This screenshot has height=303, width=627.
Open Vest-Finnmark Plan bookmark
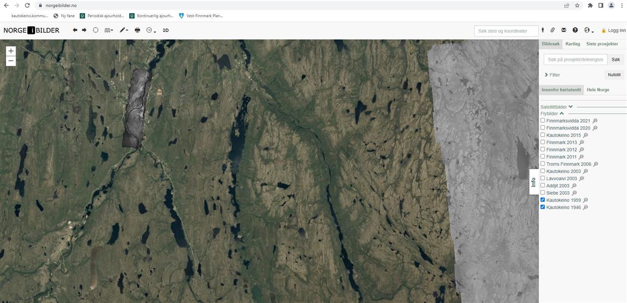point(201,16)
